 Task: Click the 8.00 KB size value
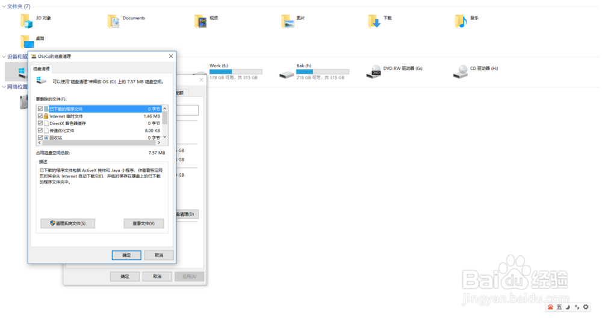(152, 131)
